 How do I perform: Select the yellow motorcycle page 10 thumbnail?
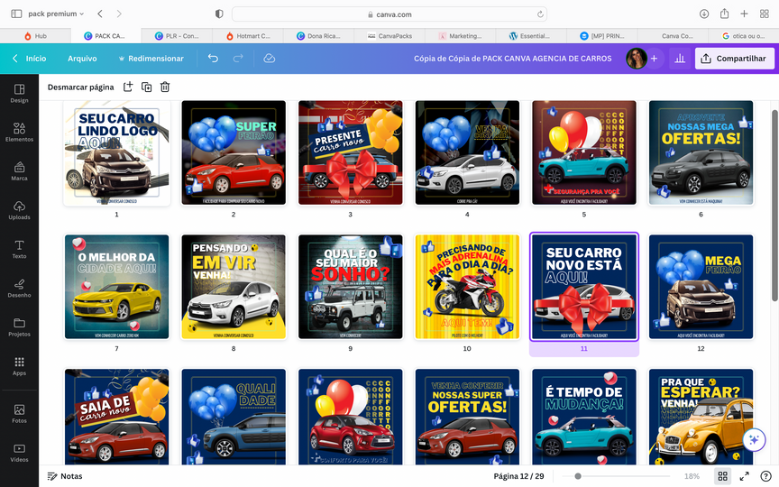[x=467, y=287]
